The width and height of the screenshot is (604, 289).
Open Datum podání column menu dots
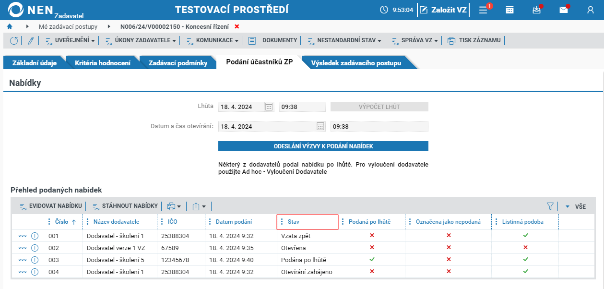coord(210,222)
